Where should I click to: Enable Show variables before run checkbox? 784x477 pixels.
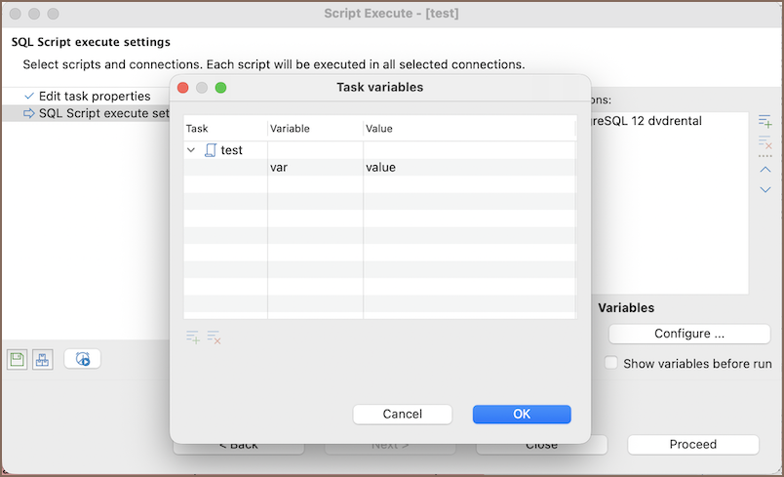[x=610, y=364]
